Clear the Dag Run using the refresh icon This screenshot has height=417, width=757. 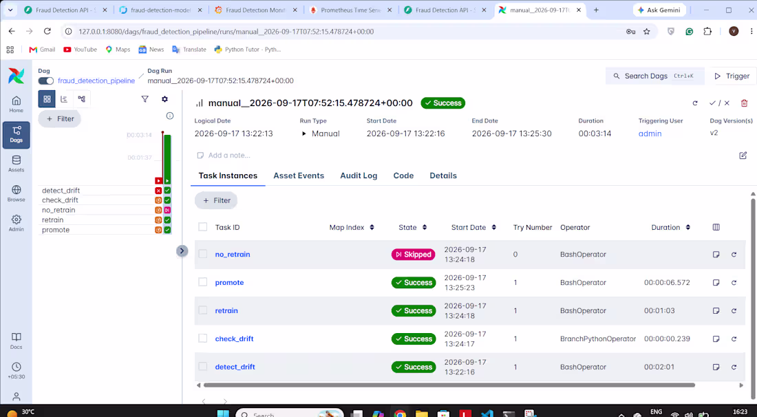[x=695, y=103]
